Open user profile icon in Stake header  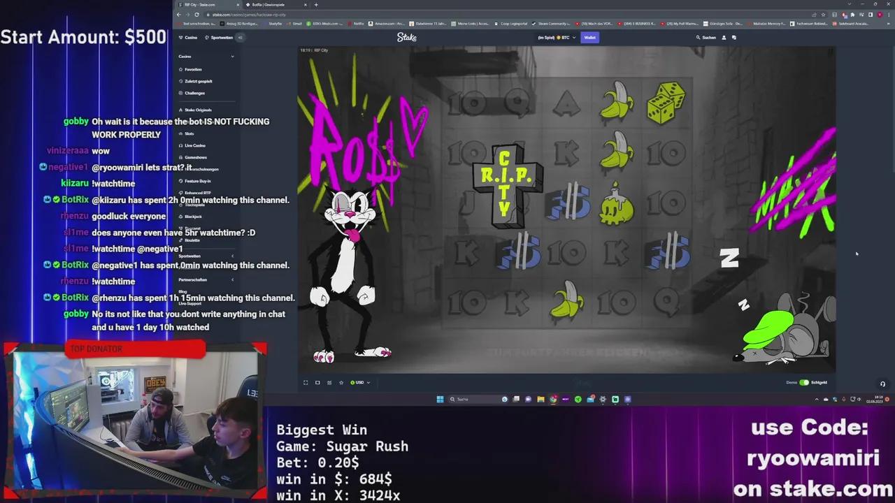(x=724, y=37)
